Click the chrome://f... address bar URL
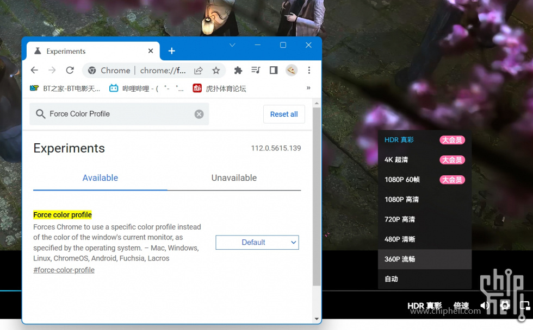Image resolution: width=533 pixels, height=330 pixels. 163,71
